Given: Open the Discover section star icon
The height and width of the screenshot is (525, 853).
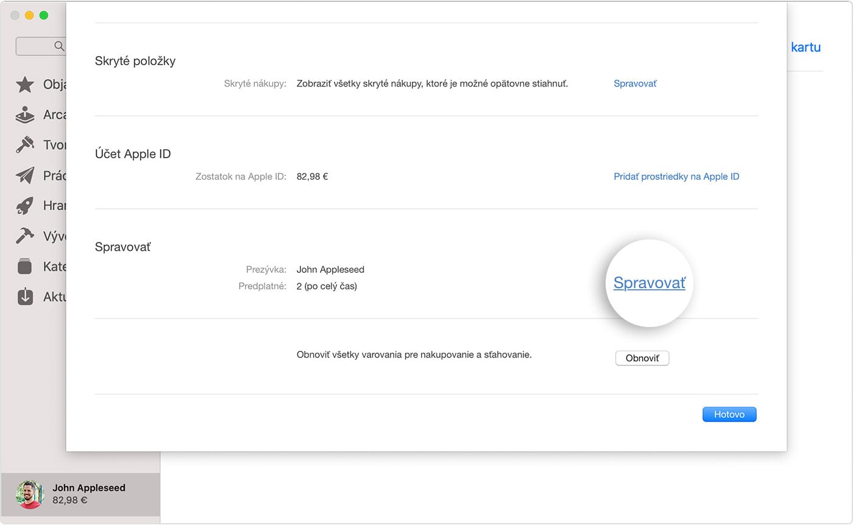Looking at the screenshot, I should coord(25,85).
